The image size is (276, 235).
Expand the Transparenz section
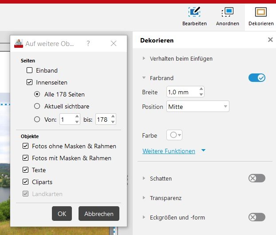click(x=144, y=198)
